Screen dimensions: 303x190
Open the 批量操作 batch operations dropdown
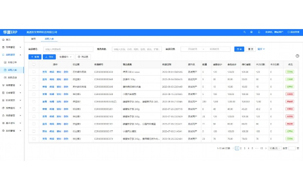(66, 57)
